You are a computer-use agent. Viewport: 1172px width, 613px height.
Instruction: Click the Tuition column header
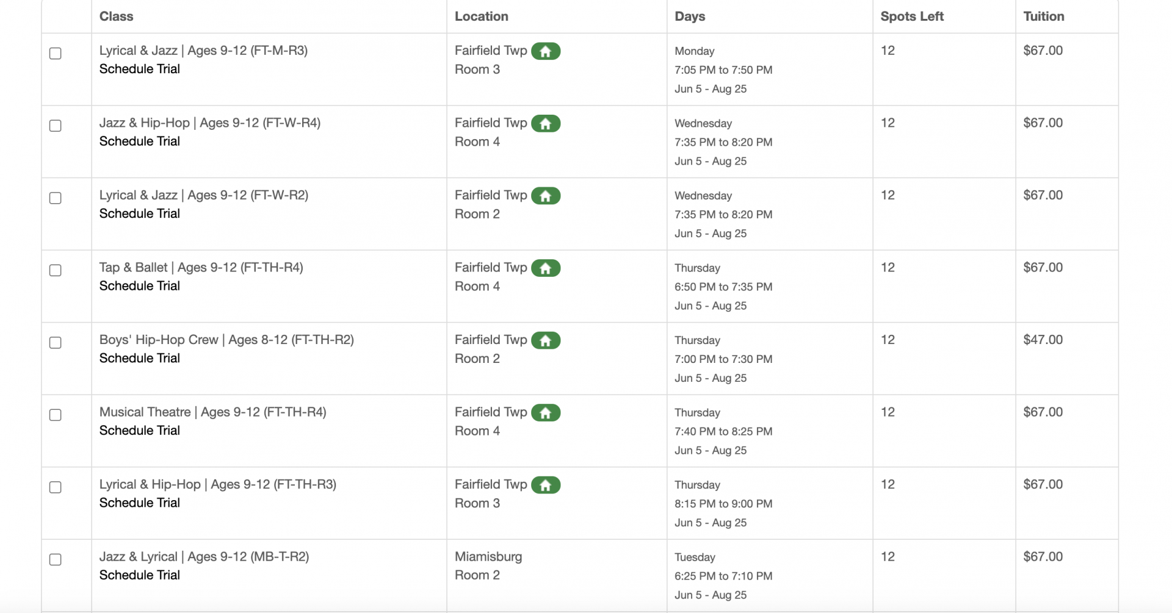point(1044,16)
